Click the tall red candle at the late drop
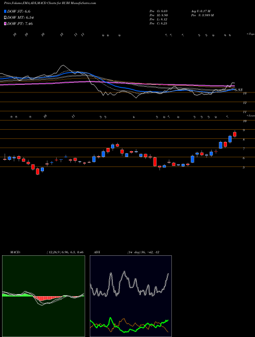The image size is (255, 337). (x=155, y=161)
